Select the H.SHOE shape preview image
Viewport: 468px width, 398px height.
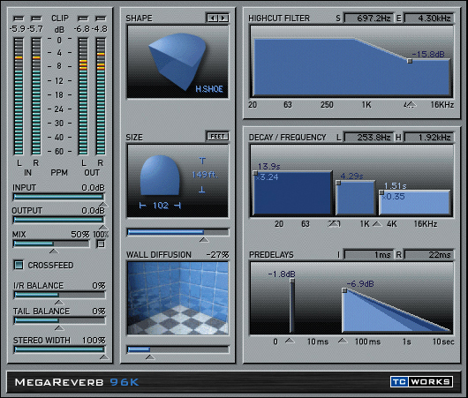click(177, 62)
